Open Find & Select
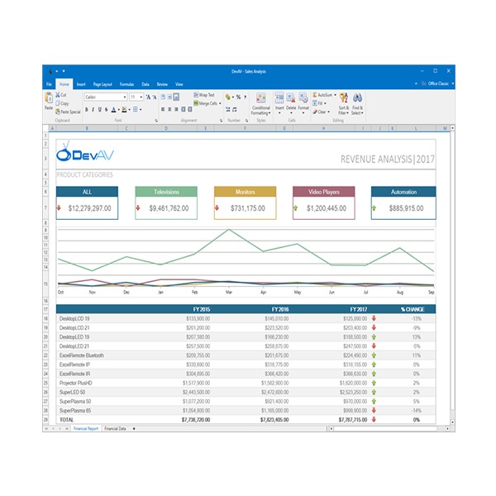The width and height of the screenshot is (496, 496). [357, 104]
